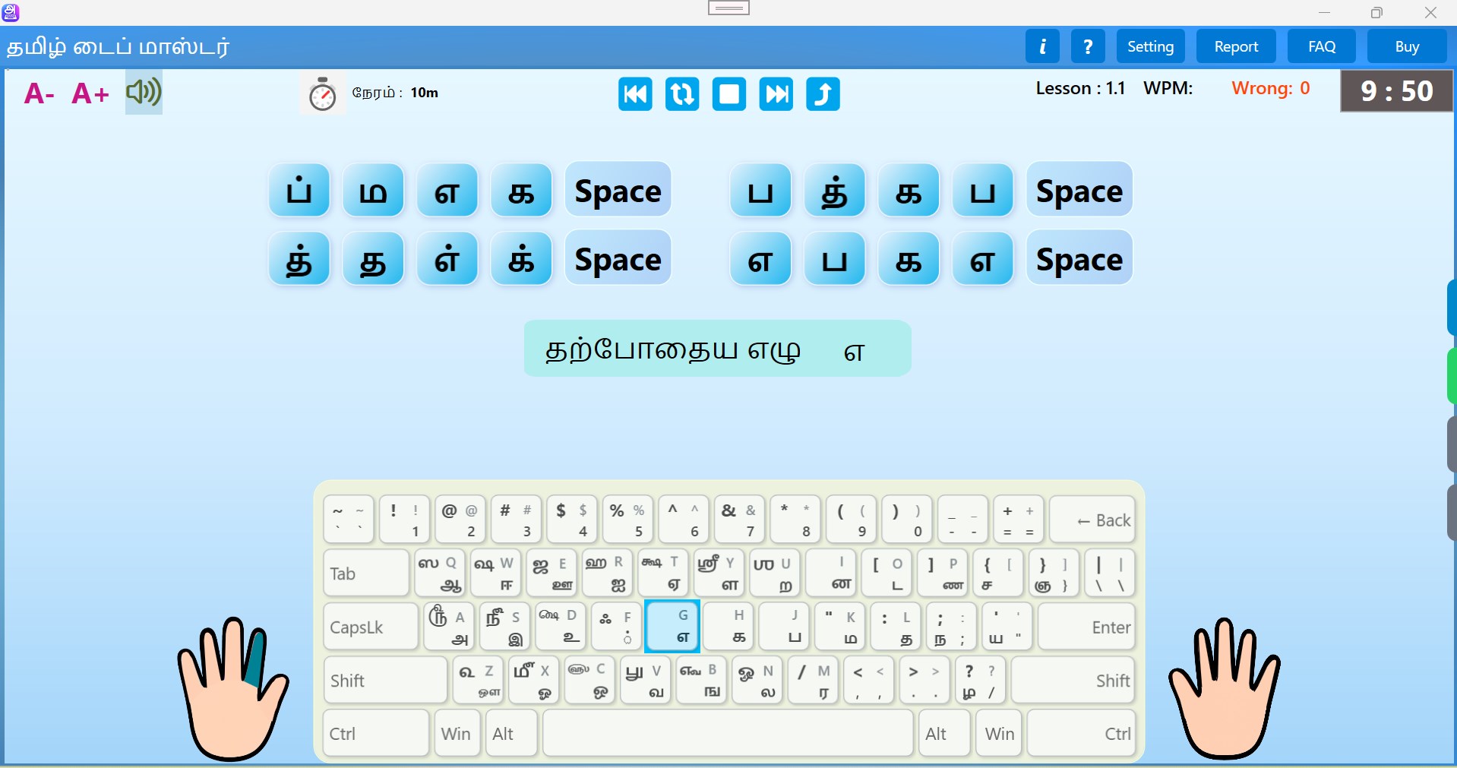The width and height of the screenshot is (1457, 768).
Task: Click the left Shift key on the keyboard
Action: 385,680
